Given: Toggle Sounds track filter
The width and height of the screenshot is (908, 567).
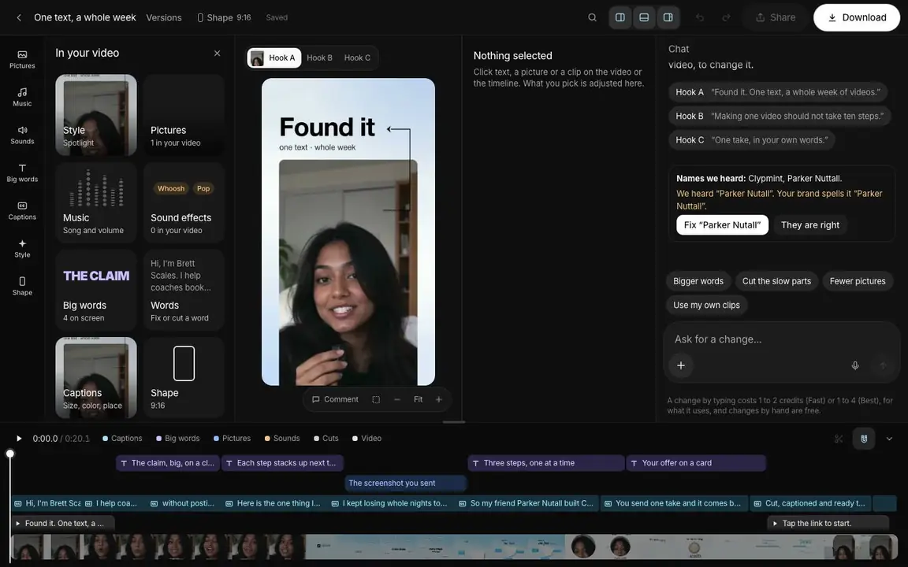Looking at the screenshot, I should click(282, 439).
